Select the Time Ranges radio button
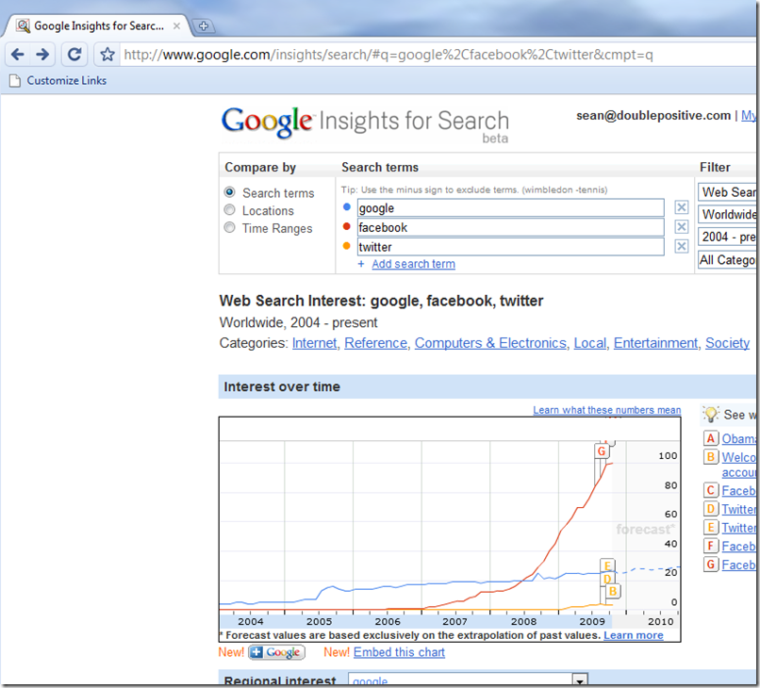 click(230, 227)
